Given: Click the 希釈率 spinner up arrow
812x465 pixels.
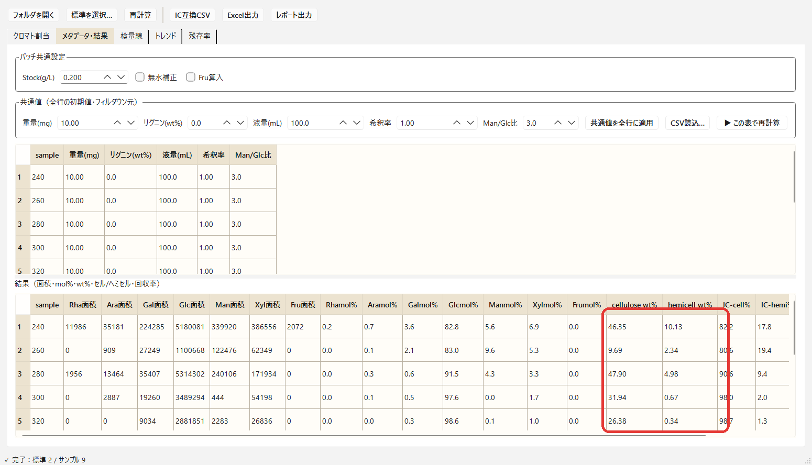Looking at the screenshot, I should [457, 123].
